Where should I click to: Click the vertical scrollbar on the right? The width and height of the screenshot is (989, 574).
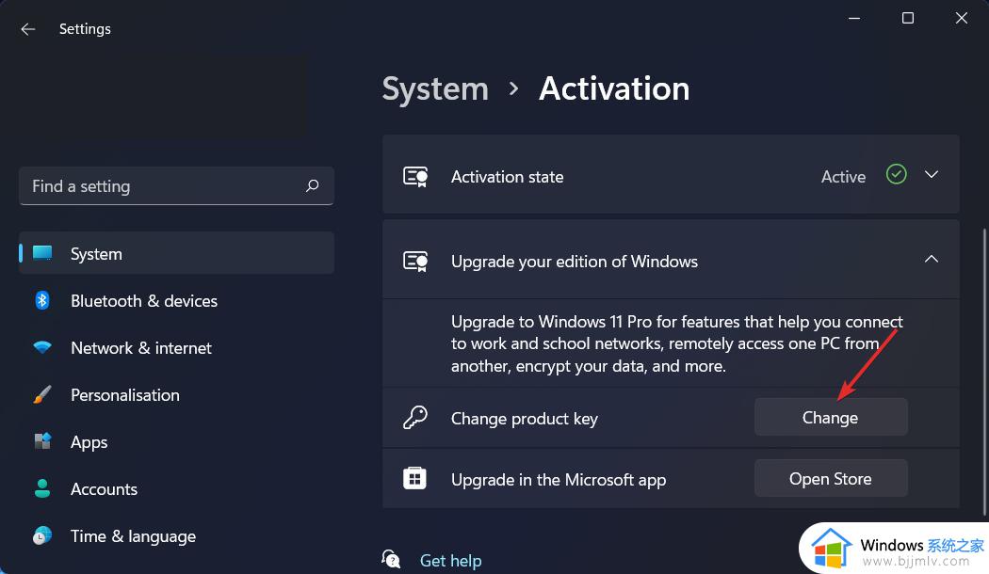984,372
